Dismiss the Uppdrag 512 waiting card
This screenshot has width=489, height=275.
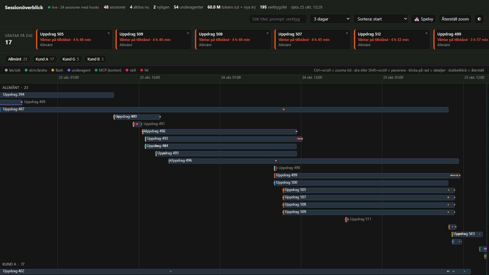pyautogui.click(x=426, y=33)
